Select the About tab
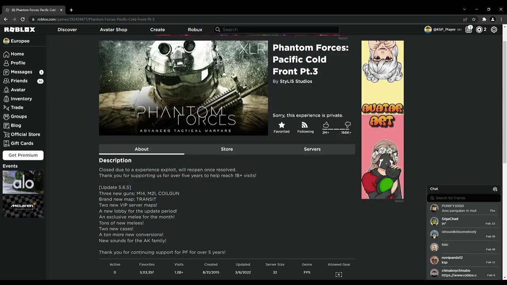Screen dimensions: 507x285 [x=141, y=149]
